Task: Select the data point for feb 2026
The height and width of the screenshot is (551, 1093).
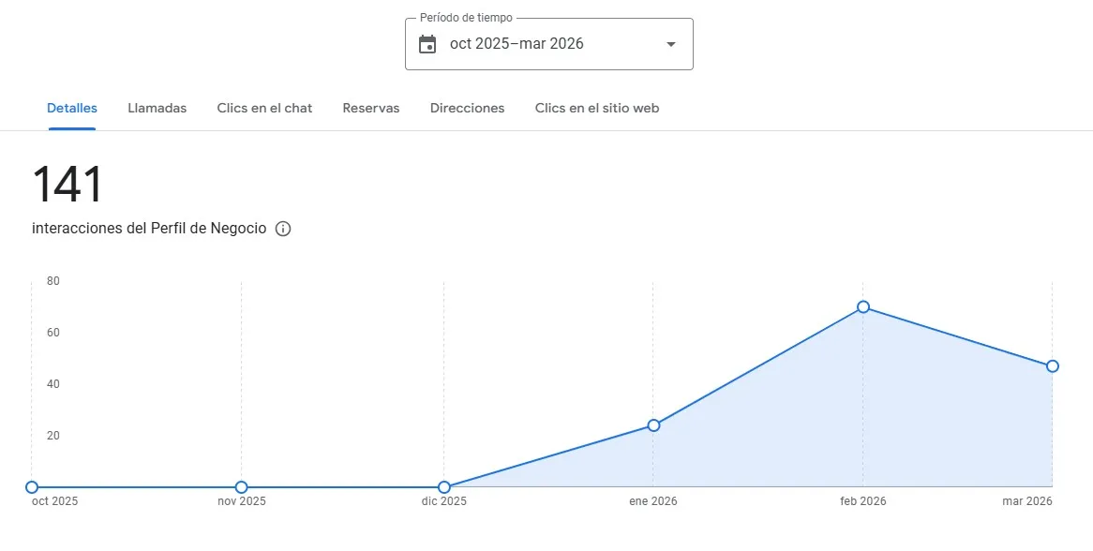Action: coord(862,306)
